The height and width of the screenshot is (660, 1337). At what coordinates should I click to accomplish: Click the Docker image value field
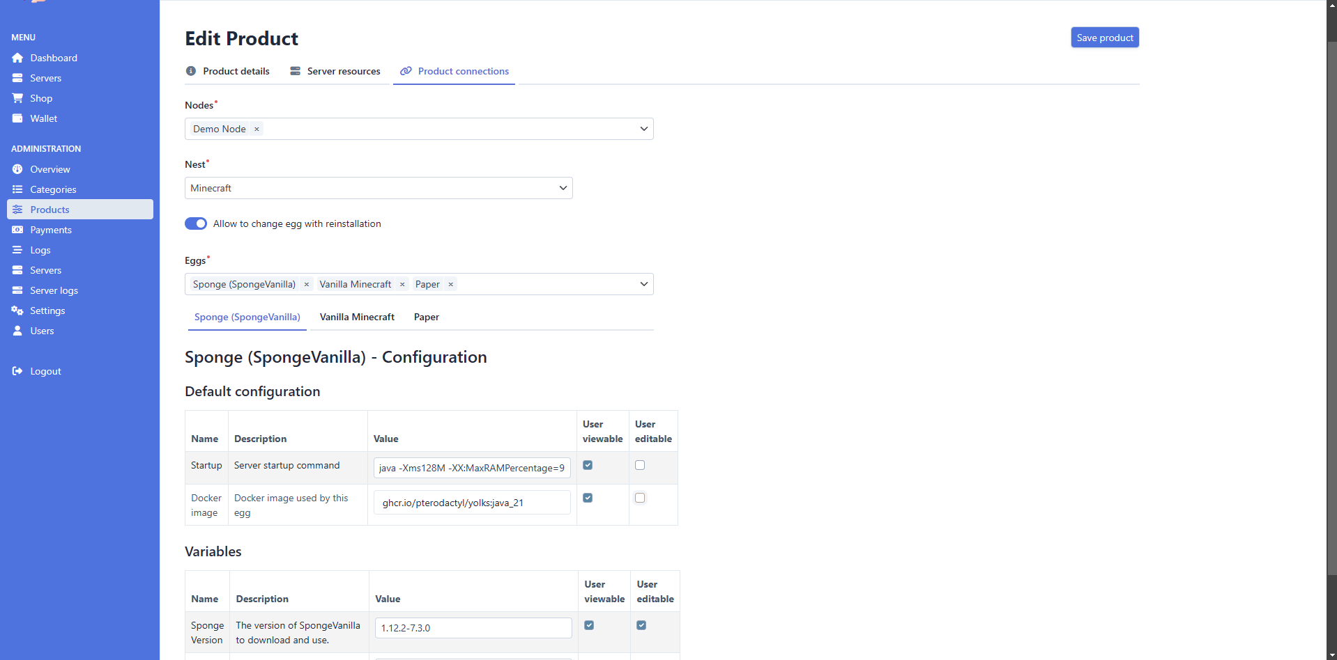[472, 503]
